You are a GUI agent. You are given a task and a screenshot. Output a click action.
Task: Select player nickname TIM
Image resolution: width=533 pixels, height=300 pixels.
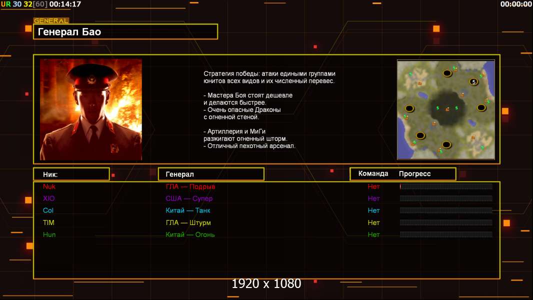(x=48, y=222)
